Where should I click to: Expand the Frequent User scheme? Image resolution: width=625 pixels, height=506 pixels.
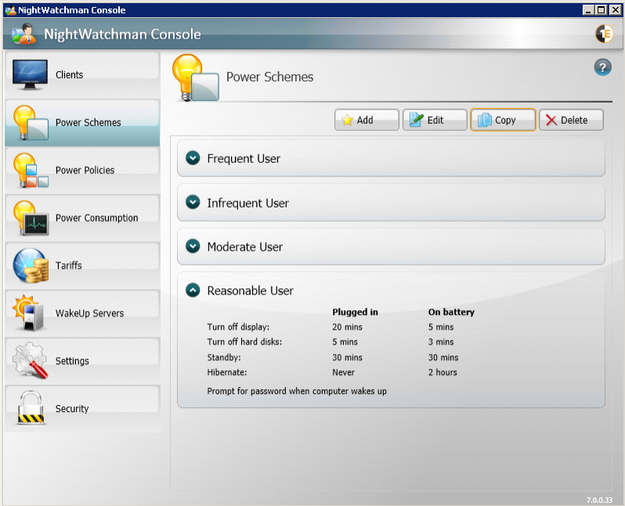[x=193, y=158]
